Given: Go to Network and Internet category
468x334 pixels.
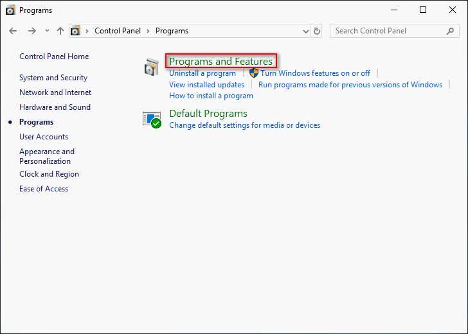Looking at the screenshot, I should pyautogui.click(x=55, y=92).
